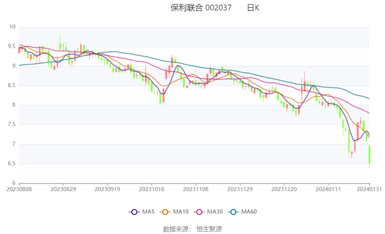
Task: Select the final 20240131 date label
Action: tap(370, 188)
